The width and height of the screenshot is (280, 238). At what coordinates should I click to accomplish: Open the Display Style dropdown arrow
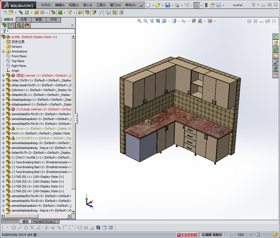[179, 21]
